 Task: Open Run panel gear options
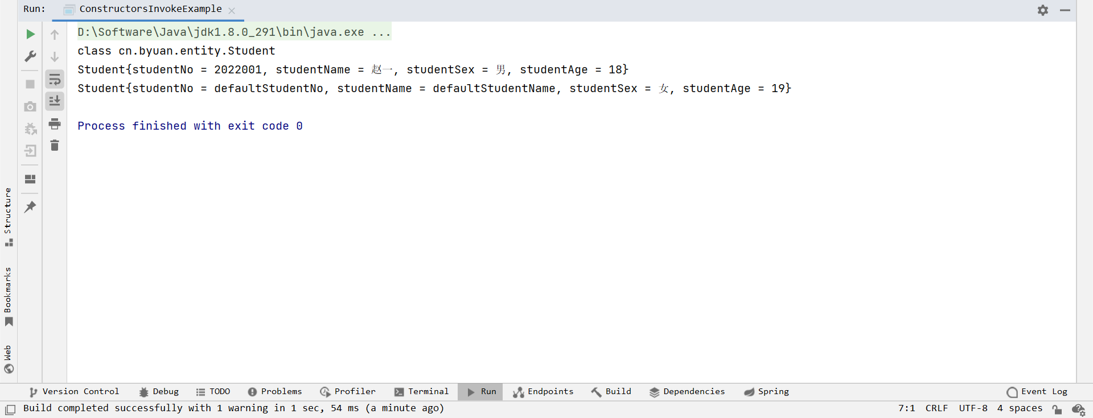(1043, 10)
